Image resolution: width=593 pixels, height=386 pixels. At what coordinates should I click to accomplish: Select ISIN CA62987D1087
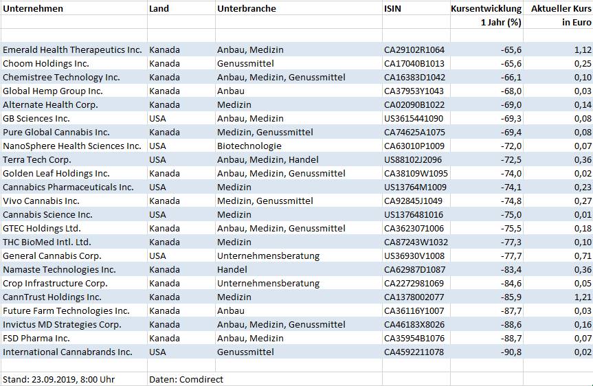pos(415,269)
